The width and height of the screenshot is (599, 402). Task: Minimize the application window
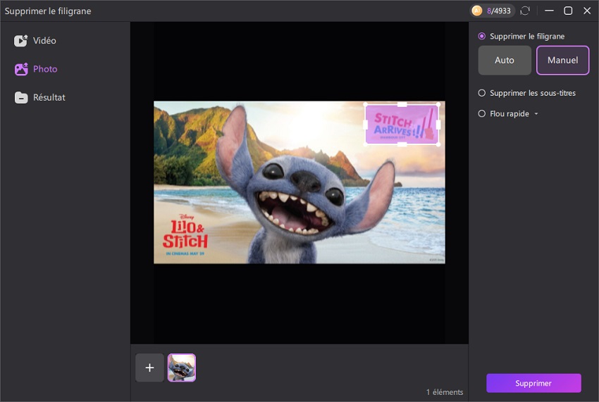(550, 11)
